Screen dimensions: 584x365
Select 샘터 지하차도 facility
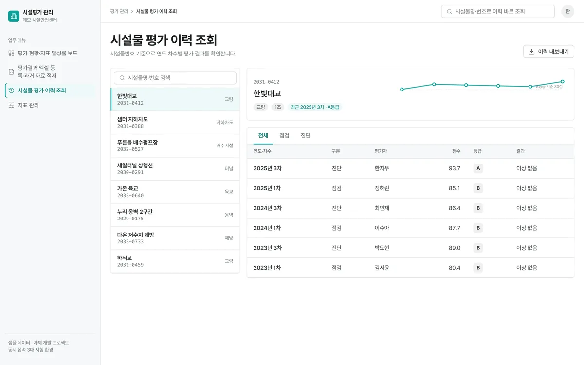click(x=175, y=123)
